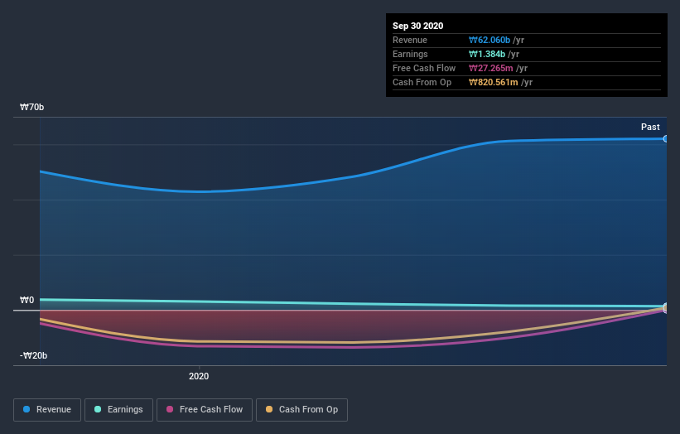Click the Revenue endpoint marker on chart
This screenshot has width=680, height=434.
665,139
